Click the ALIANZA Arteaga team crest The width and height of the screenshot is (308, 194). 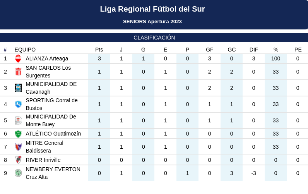(x=18, y=58)
